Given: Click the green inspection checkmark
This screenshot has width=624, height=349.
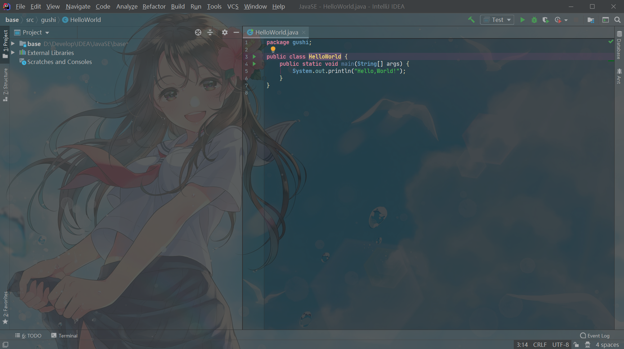Looking at the screenshot, I should pos(611,42).
